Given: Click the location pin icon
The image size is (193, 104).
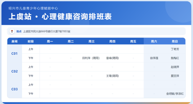Looking at the screenshot, I should pos(12,31).
